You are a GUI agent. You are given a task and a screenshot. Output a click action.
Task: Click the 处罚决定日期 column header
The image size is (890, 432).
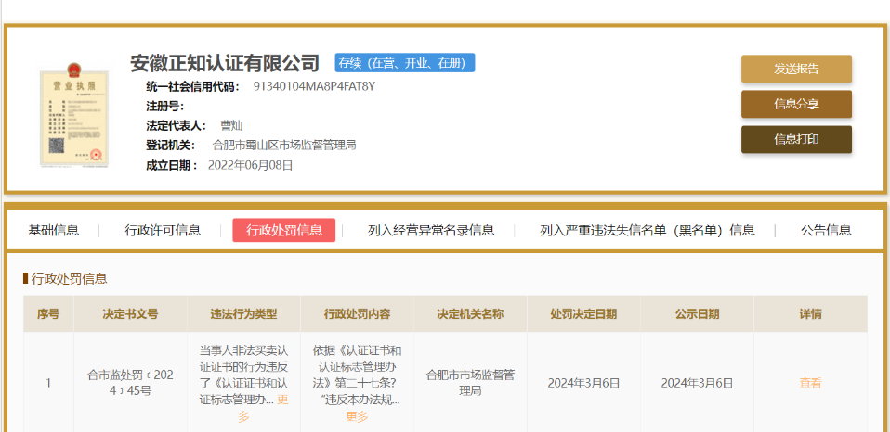click(583, 314)
